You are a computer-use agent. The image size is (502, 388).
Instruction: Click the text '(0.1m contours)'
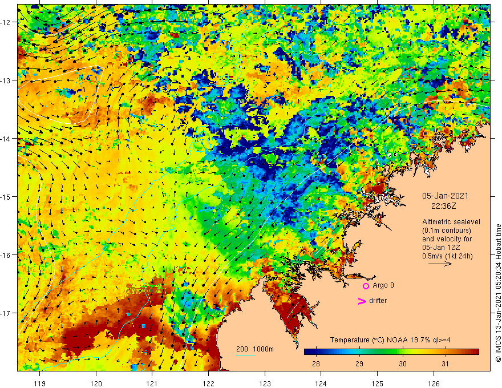tap(447, 231)
